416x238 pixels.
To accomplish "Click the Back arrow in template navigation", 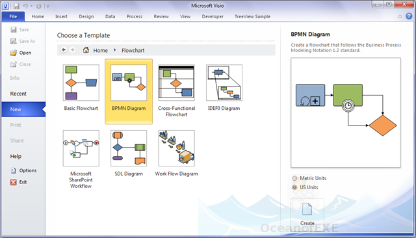I will 64,49.
